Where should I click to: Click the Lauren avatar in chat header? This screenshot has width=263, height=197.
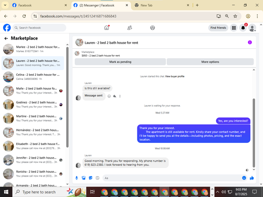(x=79, y=43)
